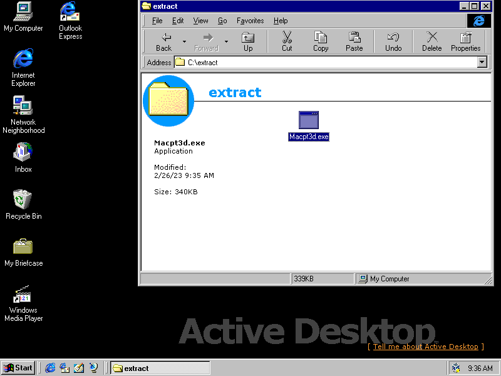Open the View menu
The height and width of the screenshot is (376, 501).
(x=200, y=21)
